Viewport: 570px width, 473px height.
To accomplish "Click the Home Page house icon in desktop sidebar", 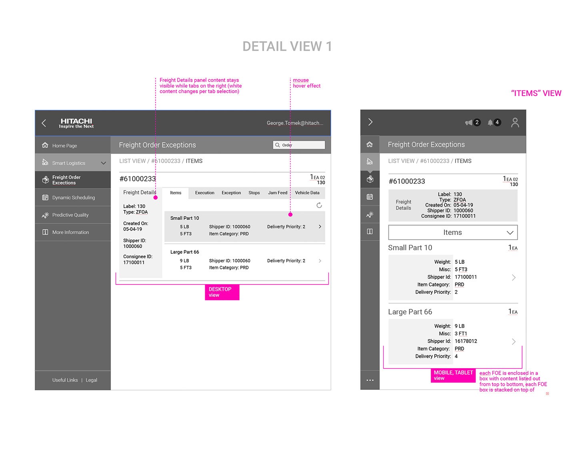I will [x=45, y=145].
